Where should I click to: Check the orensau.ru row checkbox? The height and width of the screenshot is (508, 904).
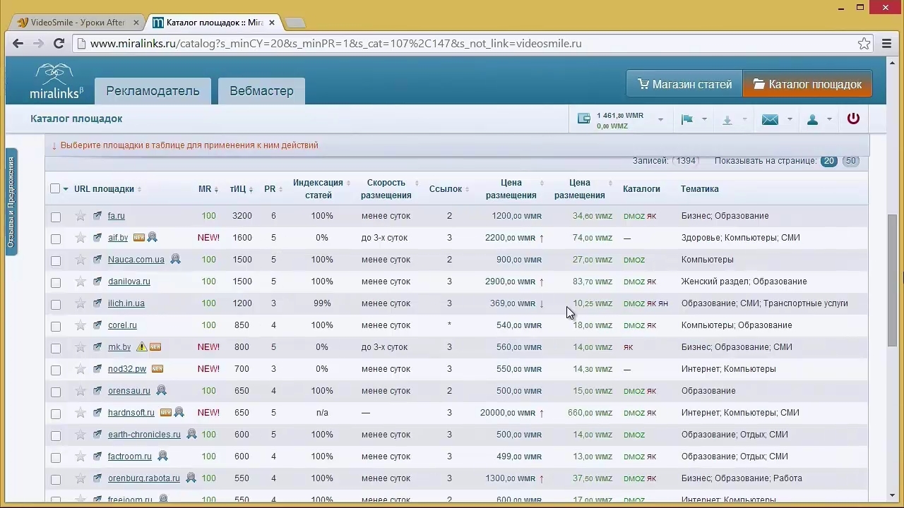pyautogui.click(x=56, y=392)
